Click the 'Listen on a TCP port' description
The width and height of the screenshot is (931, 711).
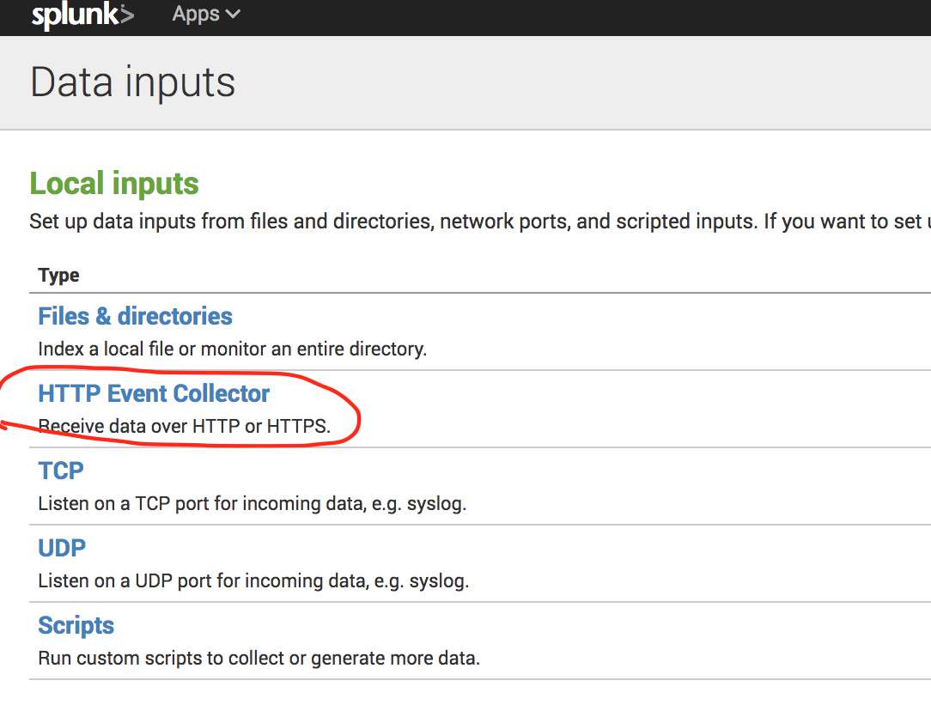[x=252, y=504]
